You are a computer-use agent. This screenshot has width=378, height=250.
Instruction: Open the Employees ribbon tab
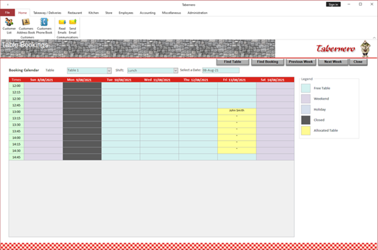[x=126, y=13]
